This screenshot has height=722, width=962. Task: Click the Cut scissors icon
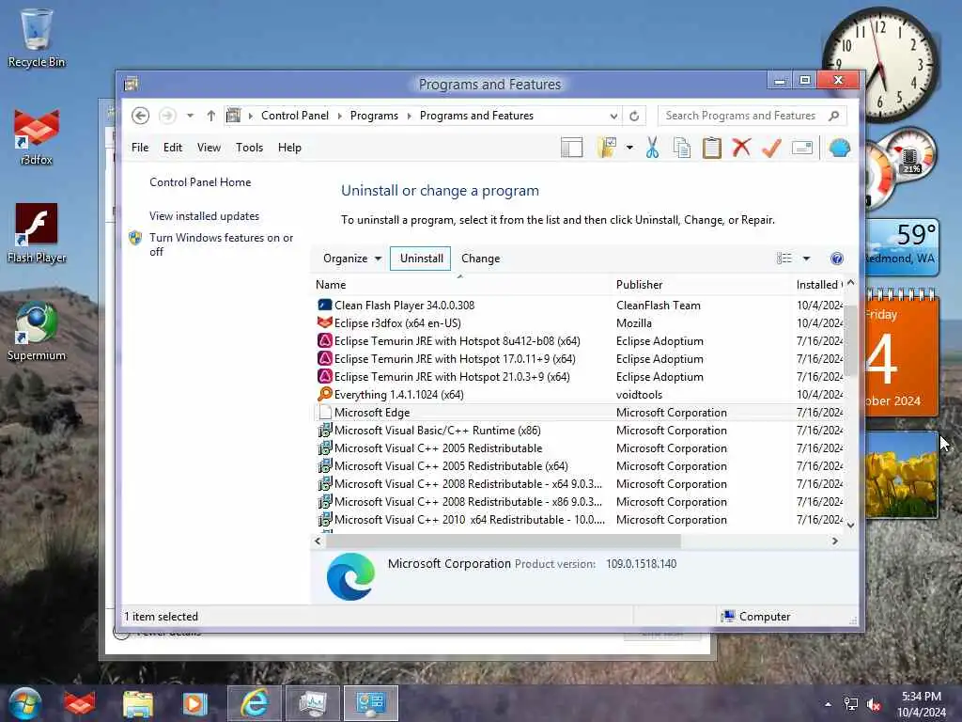pyautogui.click(x=652, y=148)
